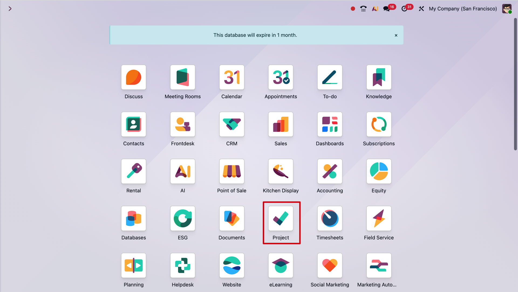
Task: Open the Accounting app icon
Action: [330, 171]
